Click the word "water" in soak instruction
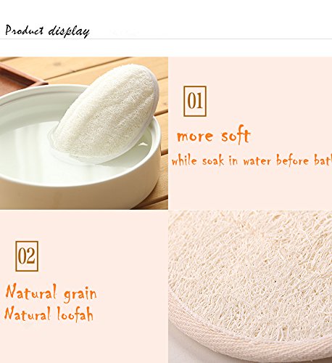Viewport: 332px width, 363px height. click(x=257, y=160)
